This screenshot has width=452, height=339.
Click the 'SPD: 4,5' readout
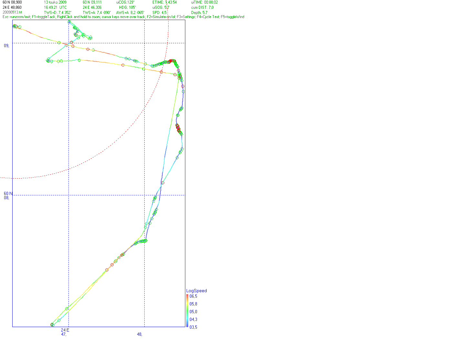point(159,13)
